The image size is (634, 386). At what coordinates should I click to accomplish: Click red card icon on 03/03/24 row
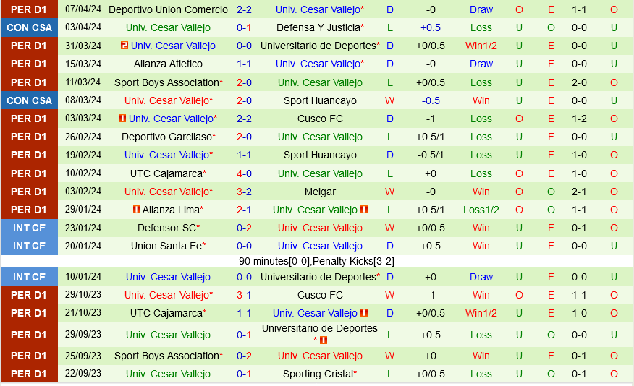click(x=122, y=119)
